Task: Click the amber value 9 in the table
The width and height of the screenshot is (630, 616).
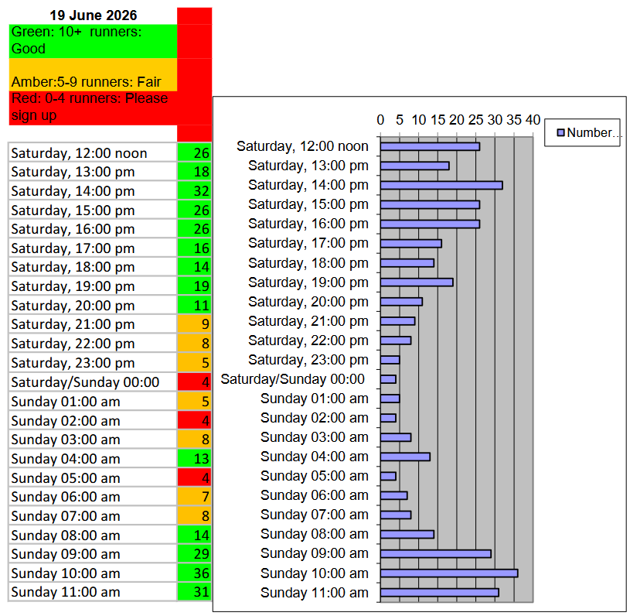Action: [195, 324]
